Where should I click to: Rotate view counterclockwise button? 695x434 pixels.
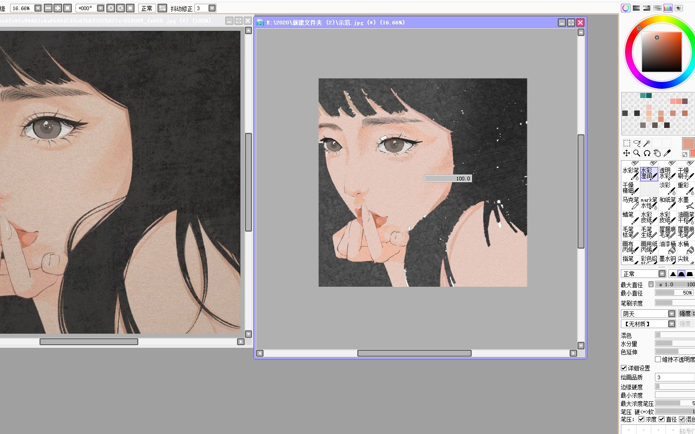tap(111, 8)
